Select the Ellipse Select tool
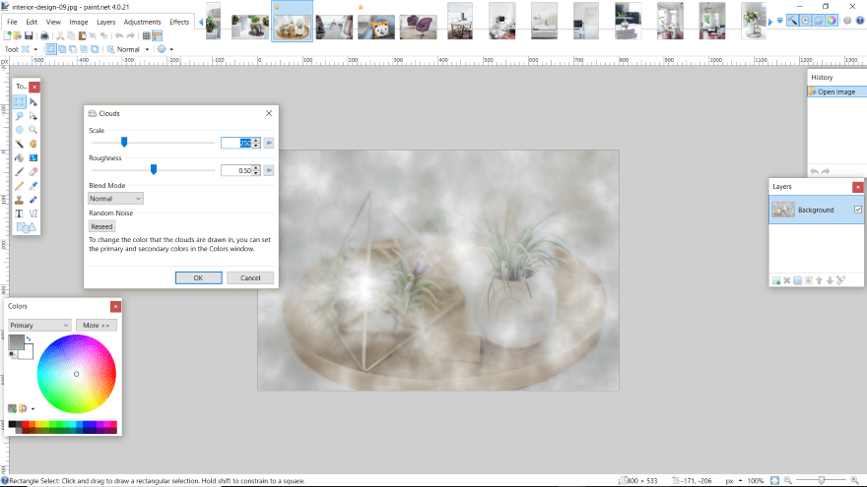The width and height of the screenshot is (867, 487). coord(20,130)
